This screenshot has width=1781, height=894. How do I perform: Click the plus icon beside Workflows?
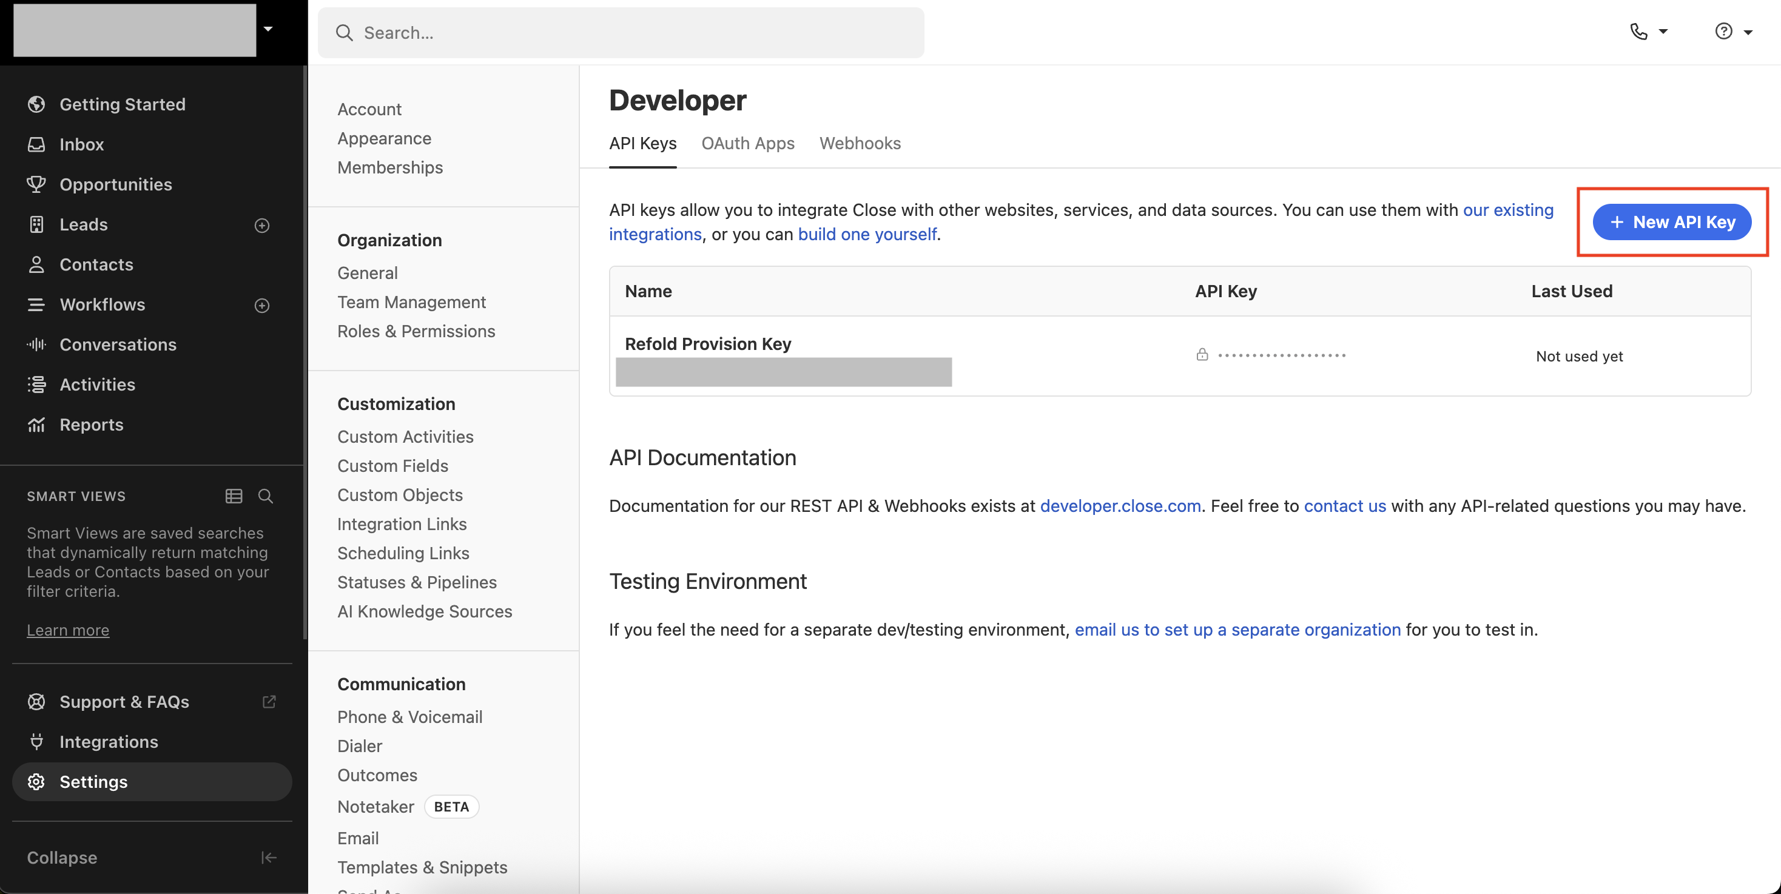click(261, 305)
